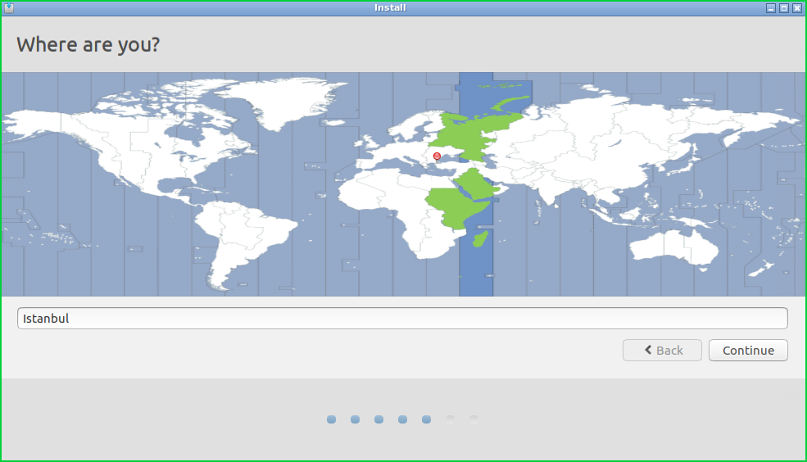Go back with the Back button
The image size is (807, 462).
[662, 351]
